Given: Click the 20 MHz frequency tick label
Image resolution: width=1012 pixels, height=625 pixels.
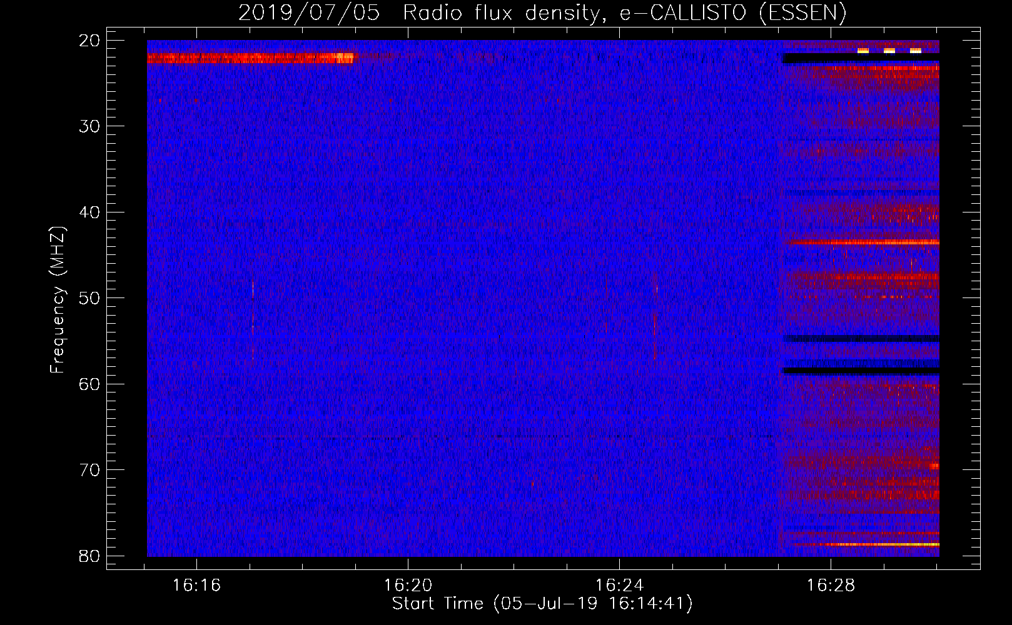Looking at the screenshot, I should pos(90,41).
